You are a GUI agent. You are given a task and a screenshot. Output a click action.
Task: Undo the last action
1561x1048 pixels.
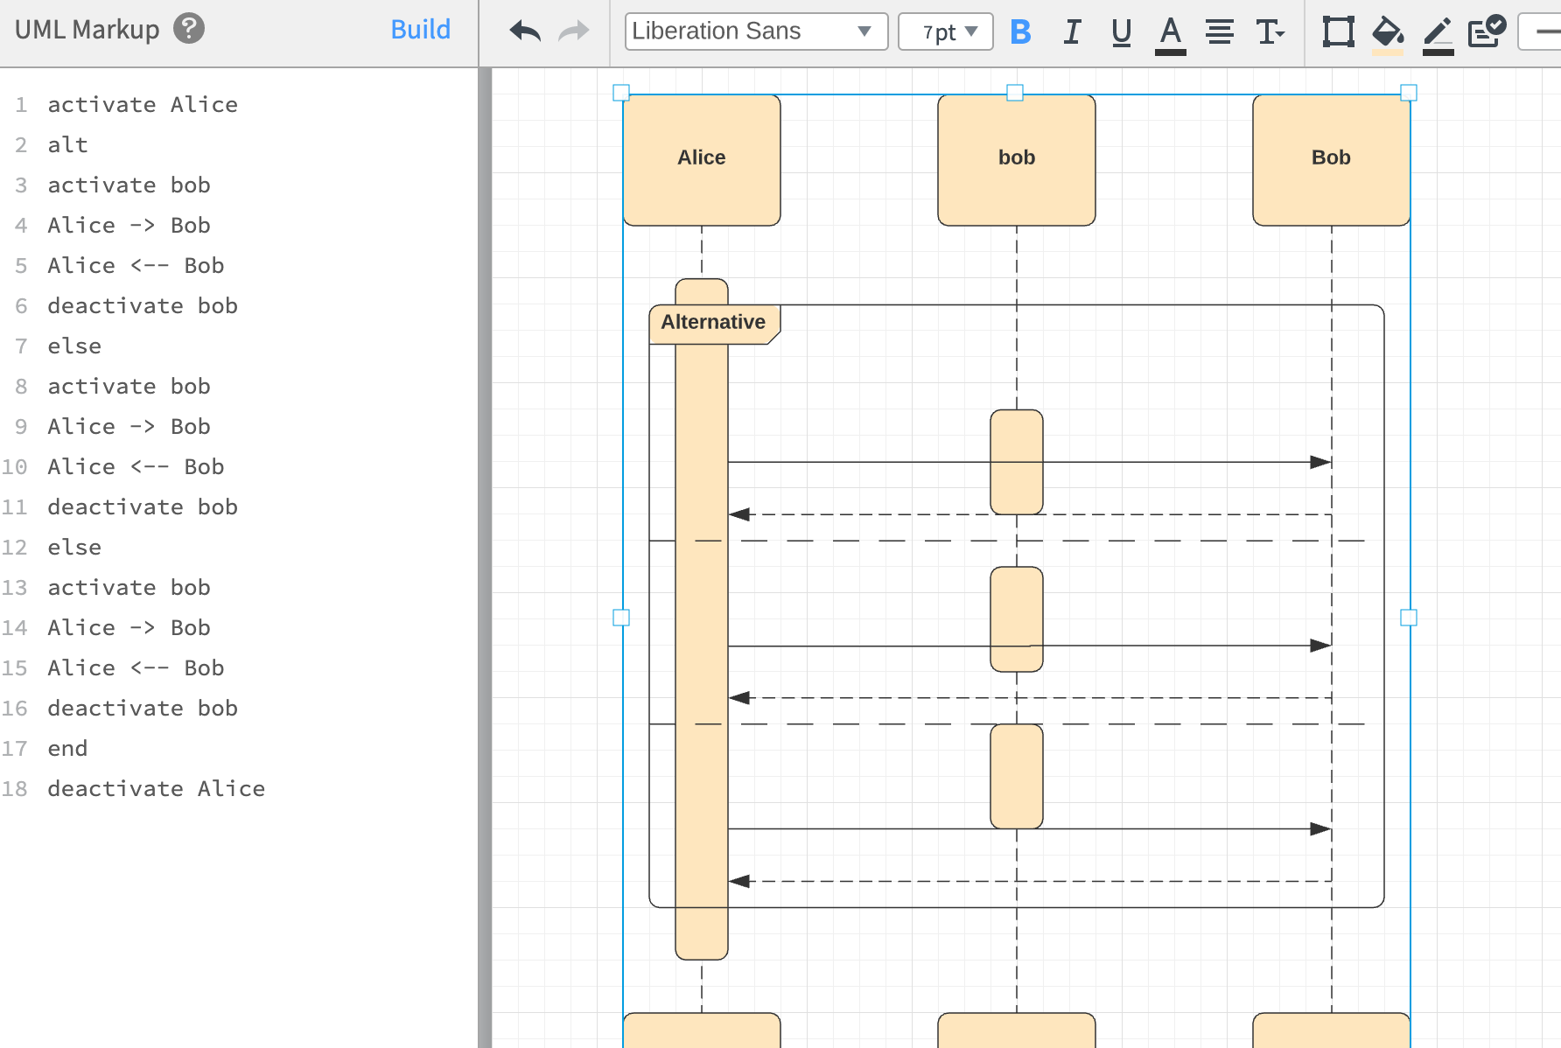(x=525, y=31)
